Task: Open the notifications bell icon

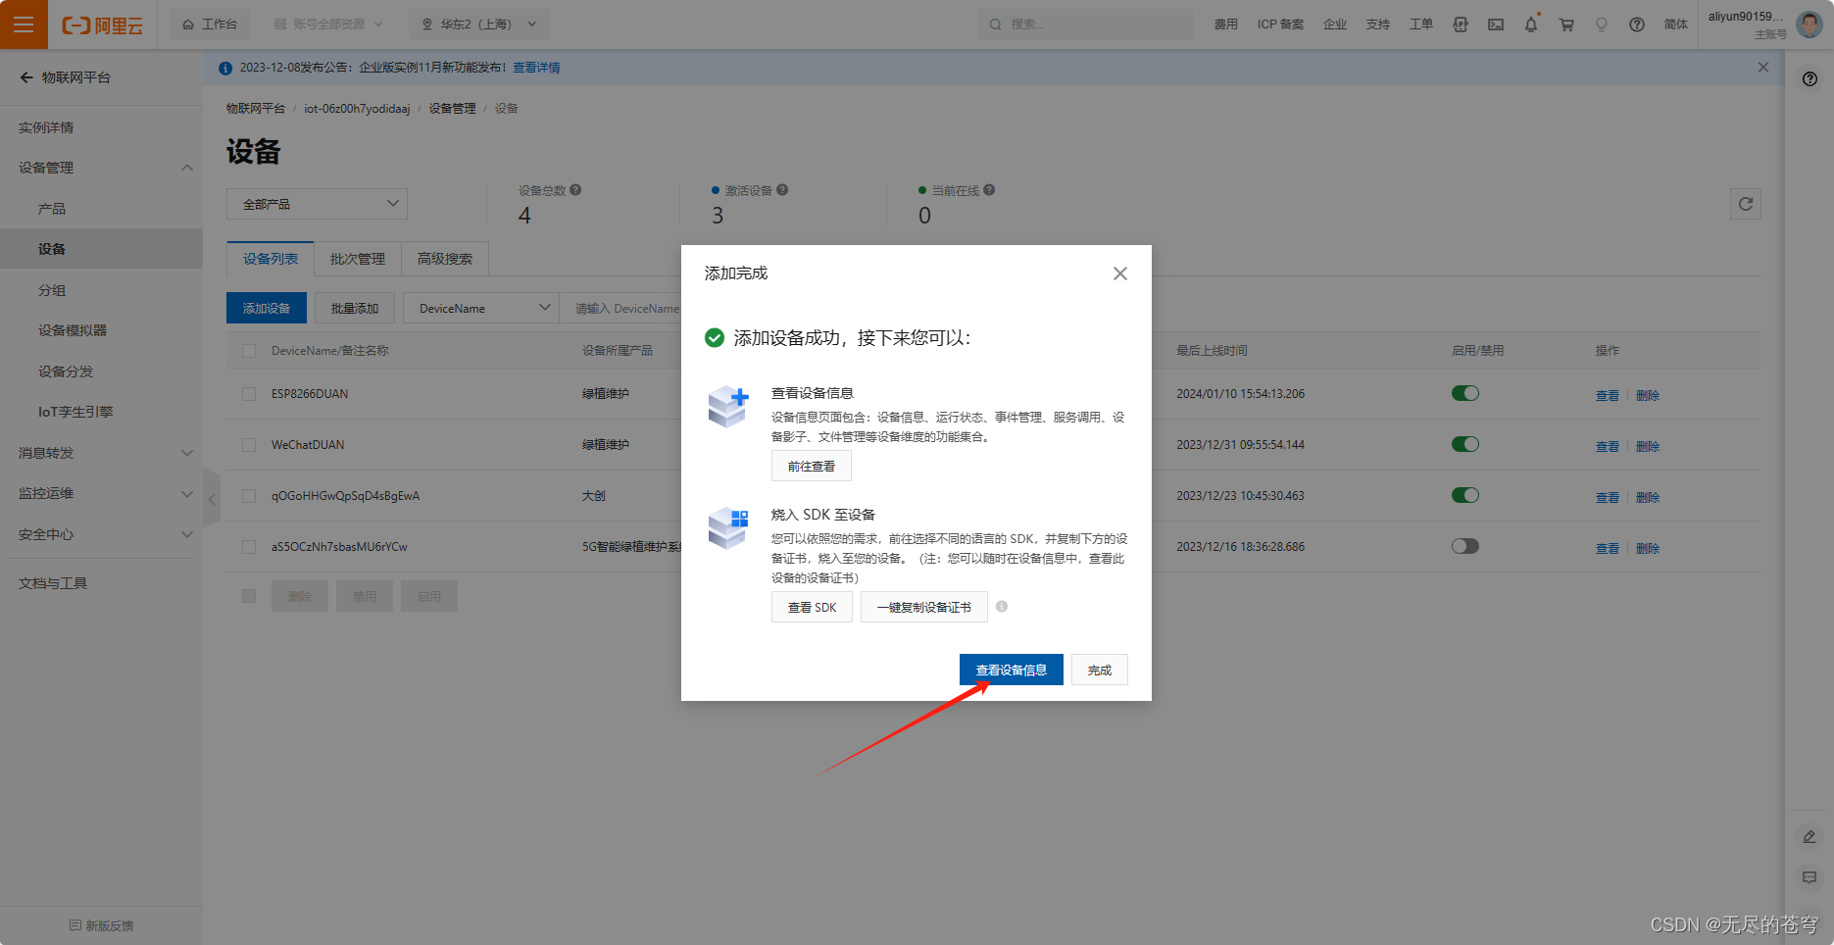Action: tap(1531, 25)
